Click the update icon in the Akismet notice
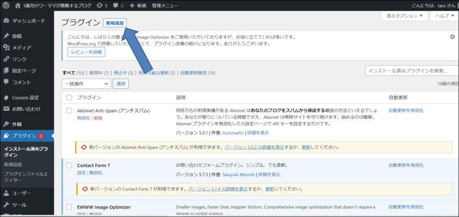 [x=85, y=148]
